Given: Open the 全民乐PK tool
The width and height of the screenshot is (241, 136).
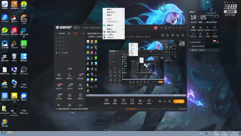Looking at the screenshot, I should pos(59,86).
